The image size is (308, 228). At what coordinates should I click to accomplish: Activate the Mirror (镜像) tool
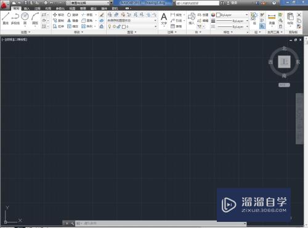[73, 20]
